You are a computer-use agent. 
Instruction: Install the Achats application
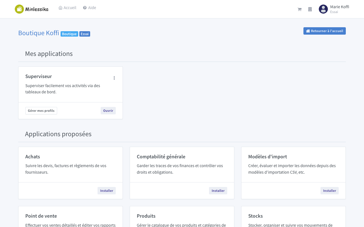tap(107, 191)
